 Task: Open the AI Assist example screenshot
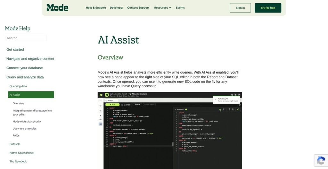point(170,130)
